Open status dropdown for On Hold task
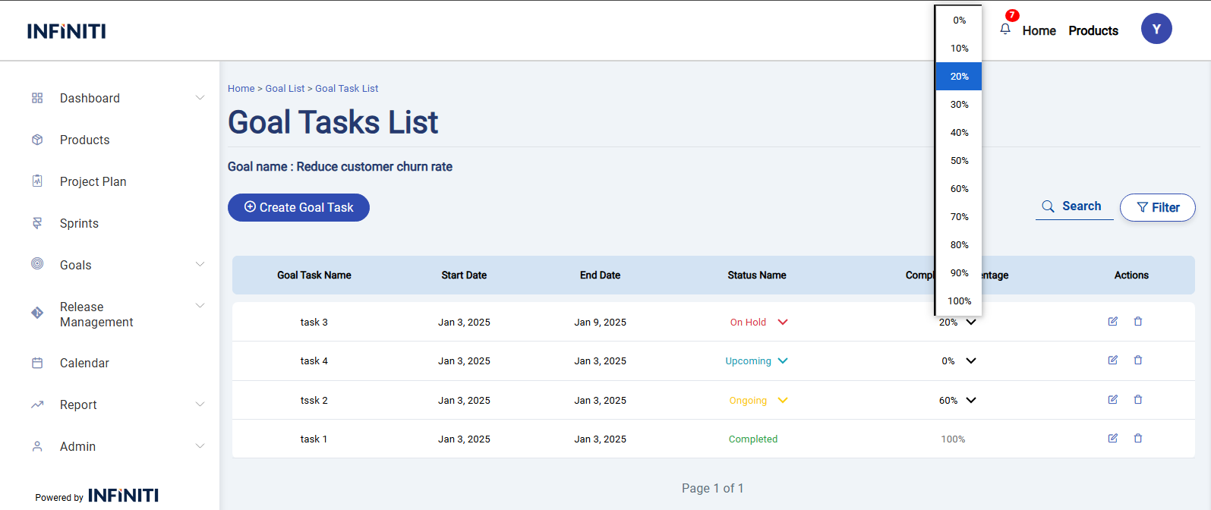Viewport: 1211px width, 510px height. point(783,323)
